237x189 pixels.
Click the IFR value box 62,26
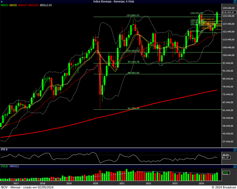(226, 158)
